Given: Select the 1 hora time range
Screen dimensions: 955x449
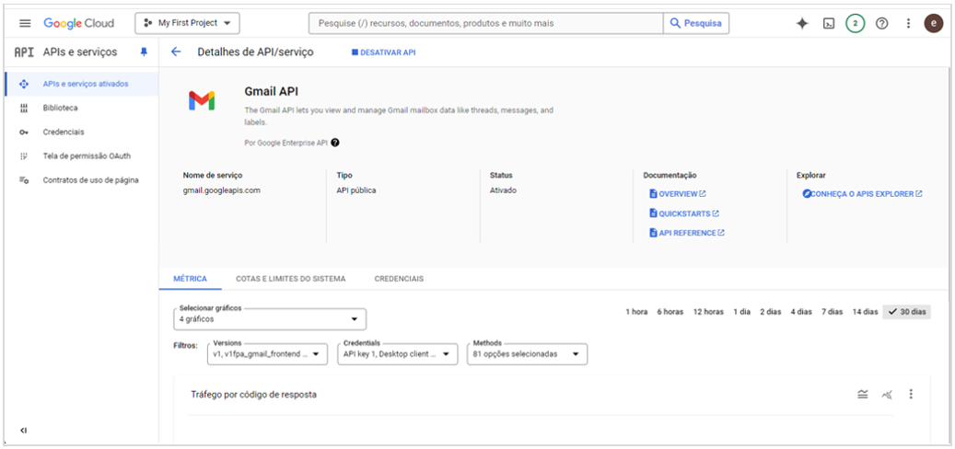Looking at the screenshot, I should point(636,312).
